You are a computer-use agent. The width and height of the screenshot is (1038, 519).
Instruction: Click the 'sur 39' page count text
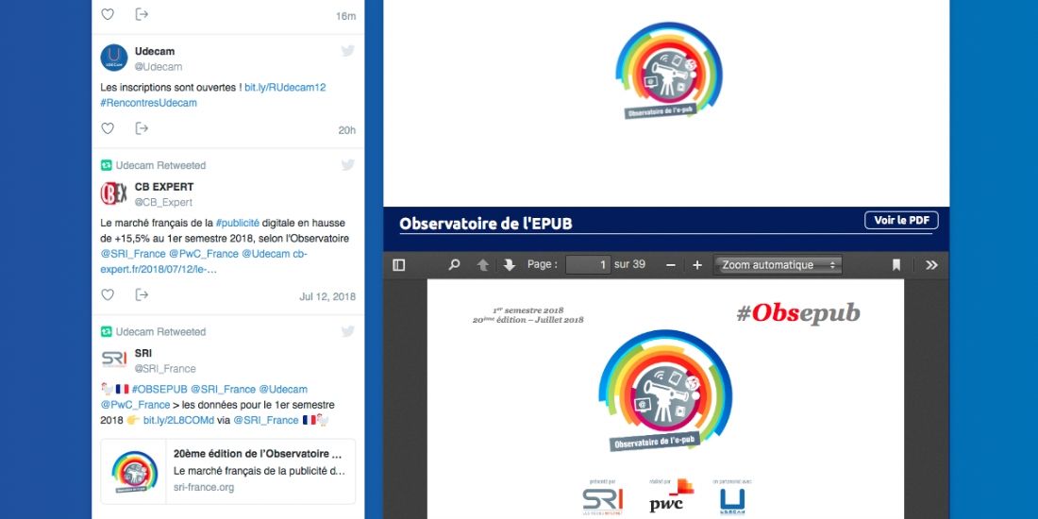click(x=629, y=264)
